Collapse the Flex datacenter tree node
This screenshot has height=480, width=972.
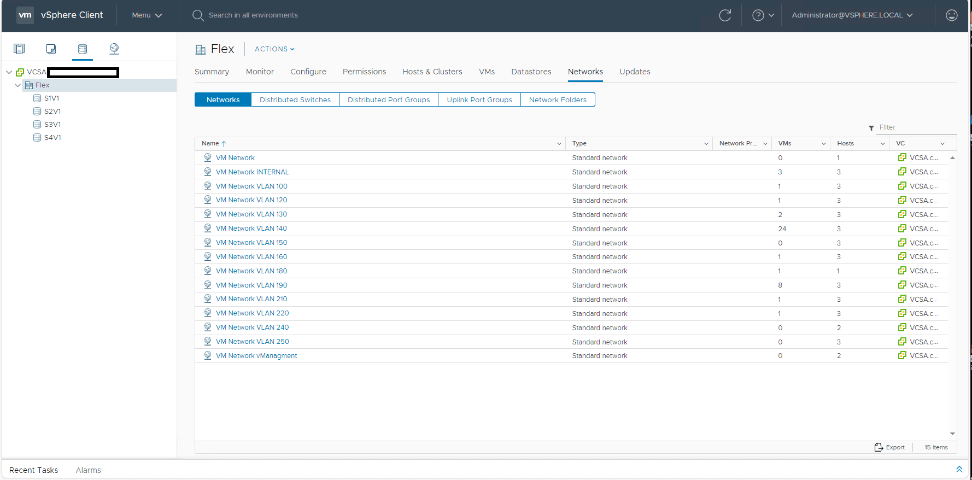[x=18, y=85]
